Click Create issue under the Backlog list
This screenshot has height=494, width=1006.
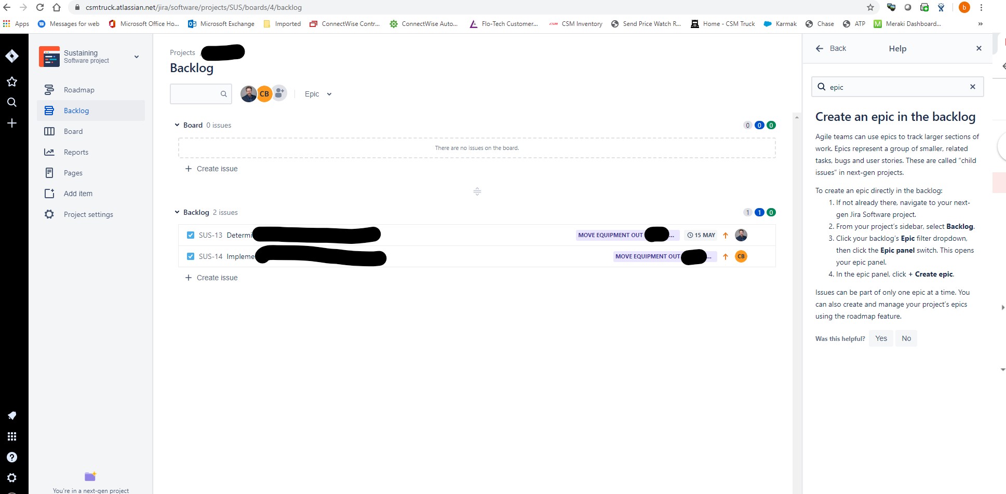click(x=211, y=278)
